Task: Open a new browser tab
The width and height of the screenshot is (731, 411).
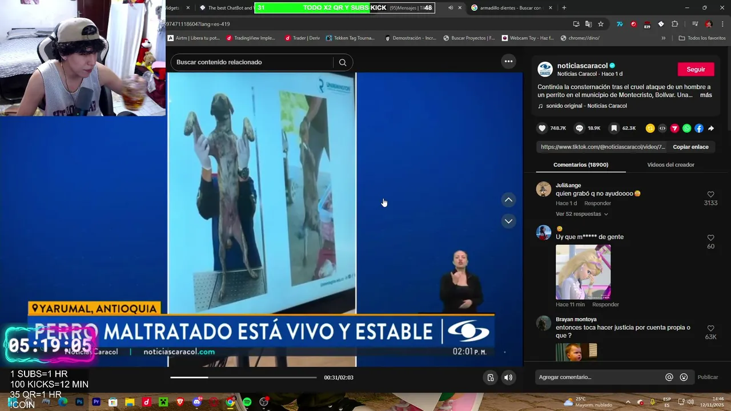Action: click(564, 8)
